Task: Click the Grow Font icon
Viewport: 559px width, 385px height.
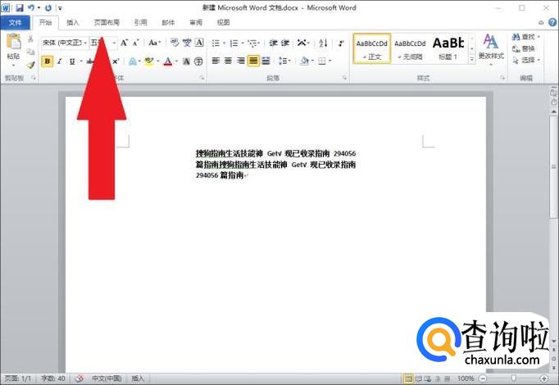Action: pos(124,43)
